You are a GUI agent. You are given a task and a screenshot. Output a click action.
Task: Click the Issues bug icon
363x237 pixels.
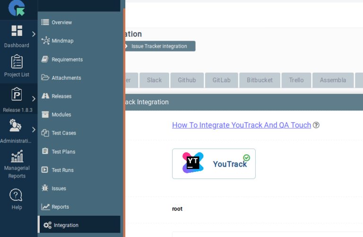coord(45,188)
